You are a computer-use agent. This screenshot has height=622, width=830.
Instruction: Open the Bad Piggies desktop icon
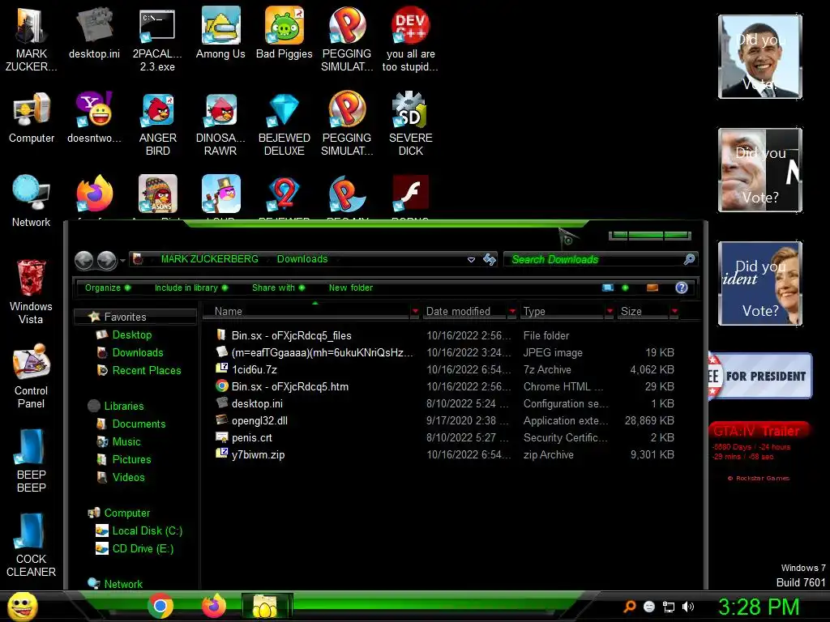coord(285,33)
